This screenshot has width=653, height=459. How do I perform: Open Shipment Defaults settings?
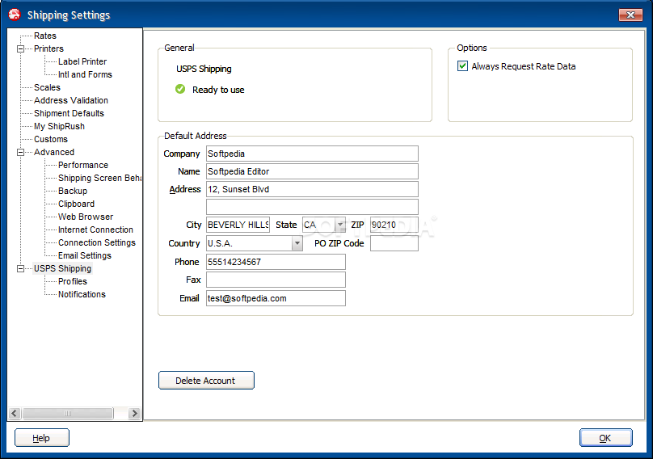pos(70,113)
